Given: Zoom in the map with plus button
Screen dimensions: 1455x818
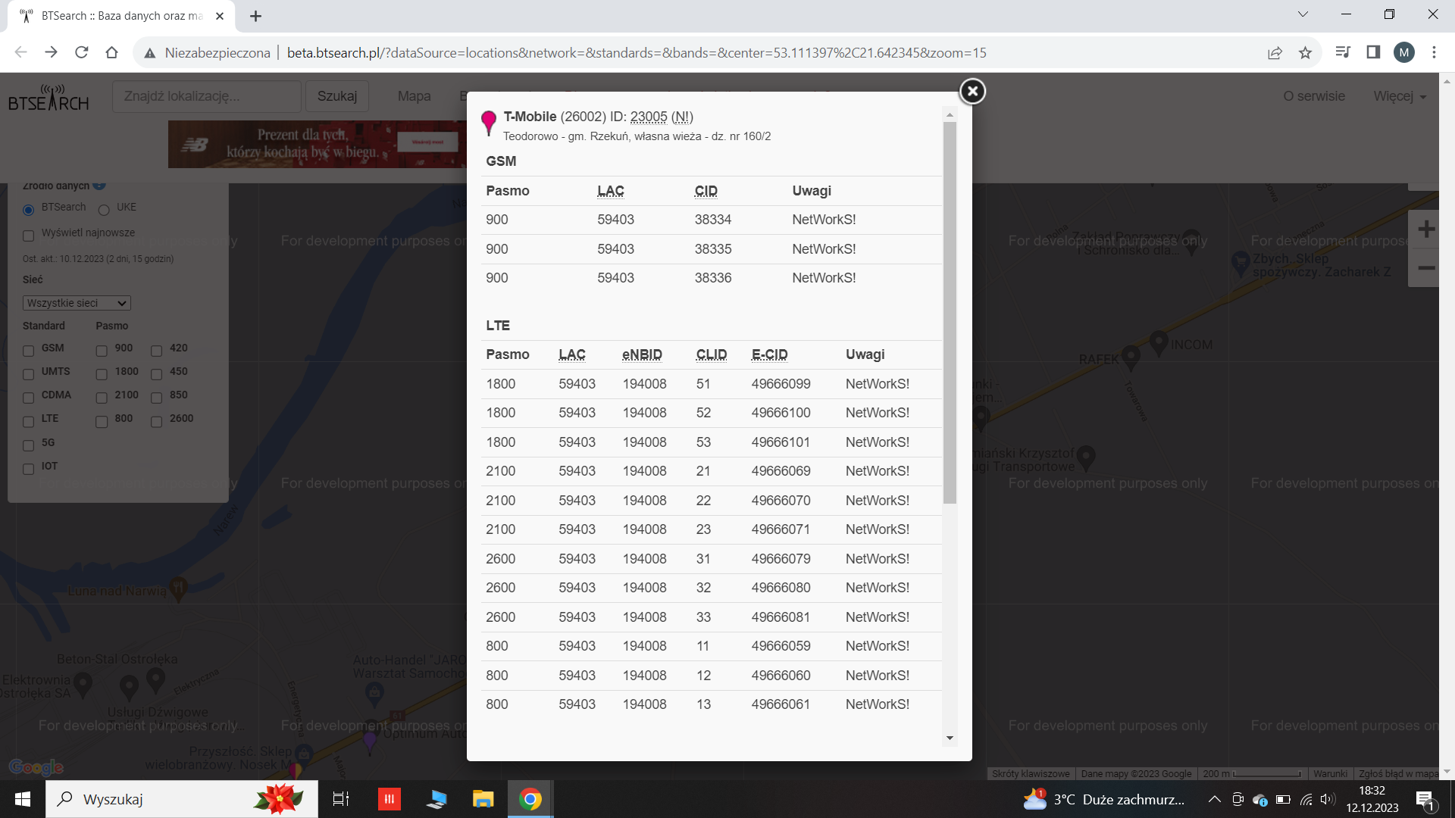Looking at the screenshot, I should tap(1425, 229).
